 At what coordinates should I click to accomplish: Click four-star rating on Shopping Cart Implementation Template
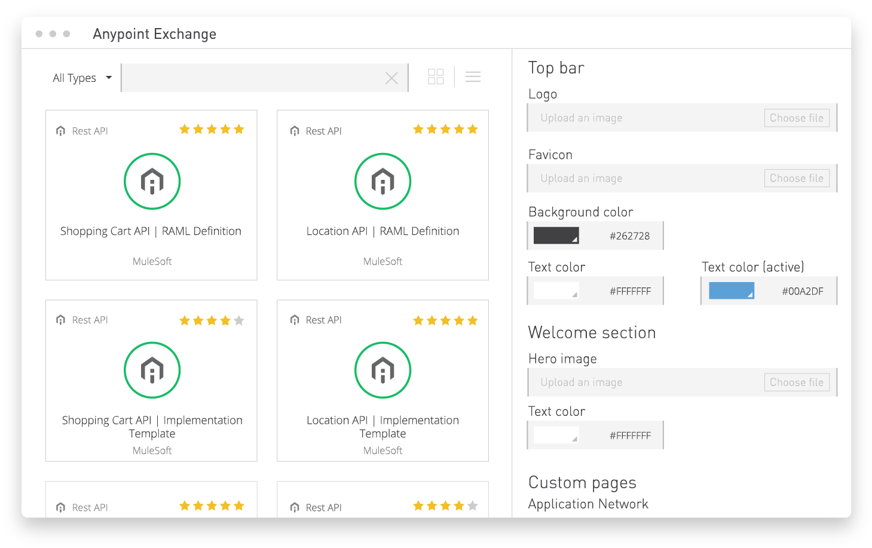point(212,320)
